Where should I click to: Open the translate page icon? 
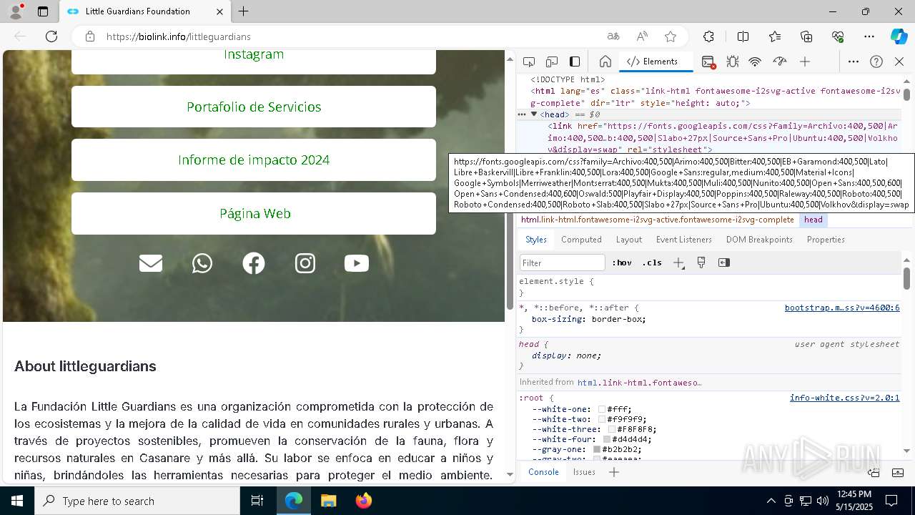point(613,36)
